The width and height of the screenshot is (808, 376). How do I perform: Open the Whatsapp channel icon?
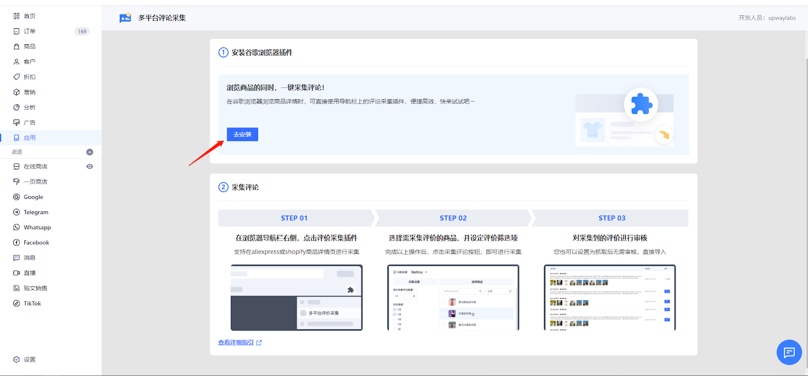[x=17, y=227]
